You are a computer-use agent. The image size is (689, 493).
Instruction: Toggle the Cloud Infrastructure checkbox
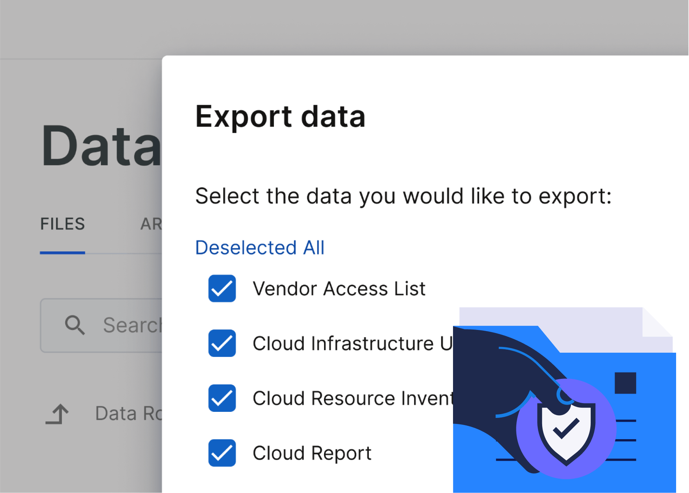(x=222, y=343)
